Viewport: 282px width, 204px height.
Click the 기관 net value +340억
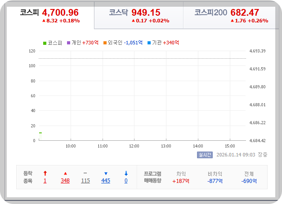coord(171,43)
